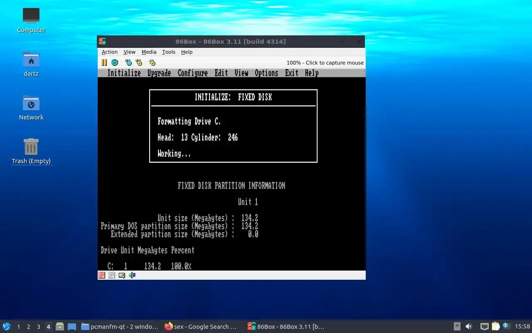Open the Tools menu
Screen dimensions: 532x333
pyautogui.click(x=169, y=52)
